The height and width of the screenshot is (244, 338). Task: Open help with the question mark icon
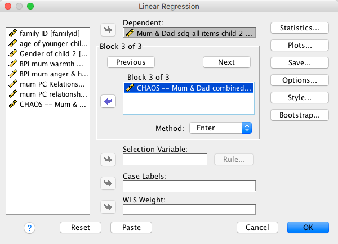pyautogui.click(x=30, y=227)
